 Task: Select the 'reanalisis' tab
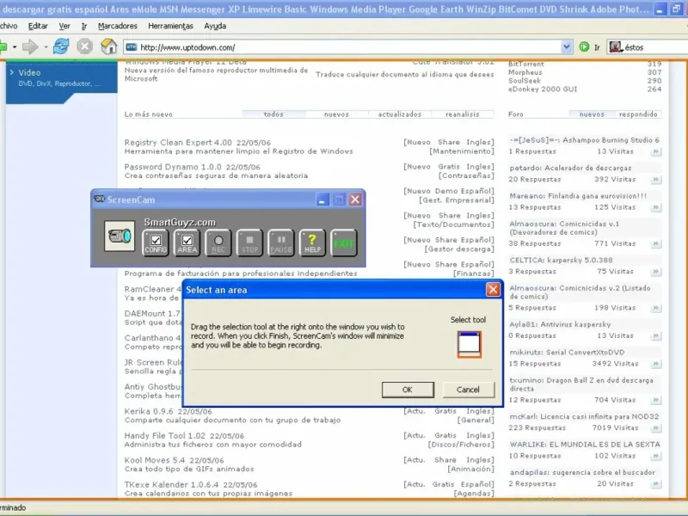click(x=463, y=114)
